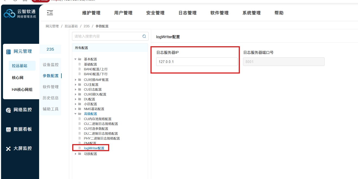Image resolution: width=358 pixels, height=179 pixels.
Task: Collapse the 基本配置 tree folder
Action: [76, 59]
